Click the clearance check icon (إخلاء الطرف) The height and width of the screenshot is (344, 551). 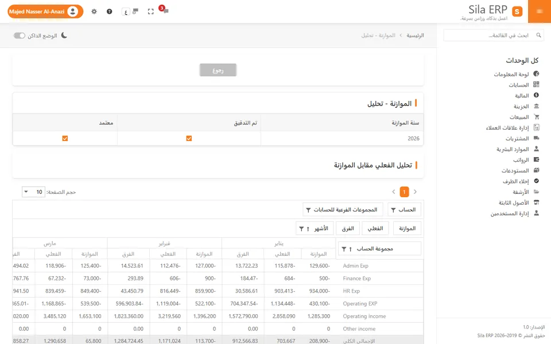click(x=536, y=181)
